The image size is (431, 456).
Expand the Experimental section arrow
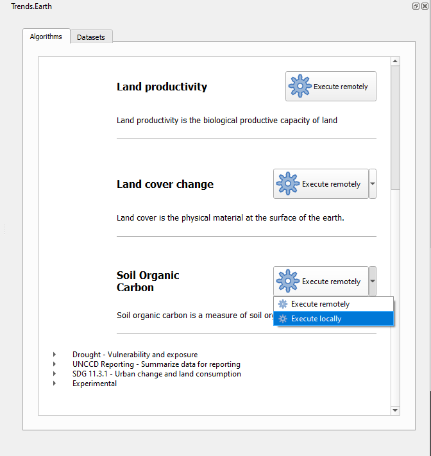click(55, 384)
